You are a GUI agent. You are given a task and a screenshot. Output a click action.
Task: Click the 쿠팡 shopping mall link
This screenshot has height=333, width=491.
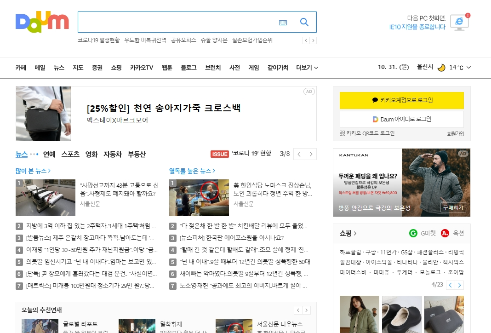[x=371, y=252]
